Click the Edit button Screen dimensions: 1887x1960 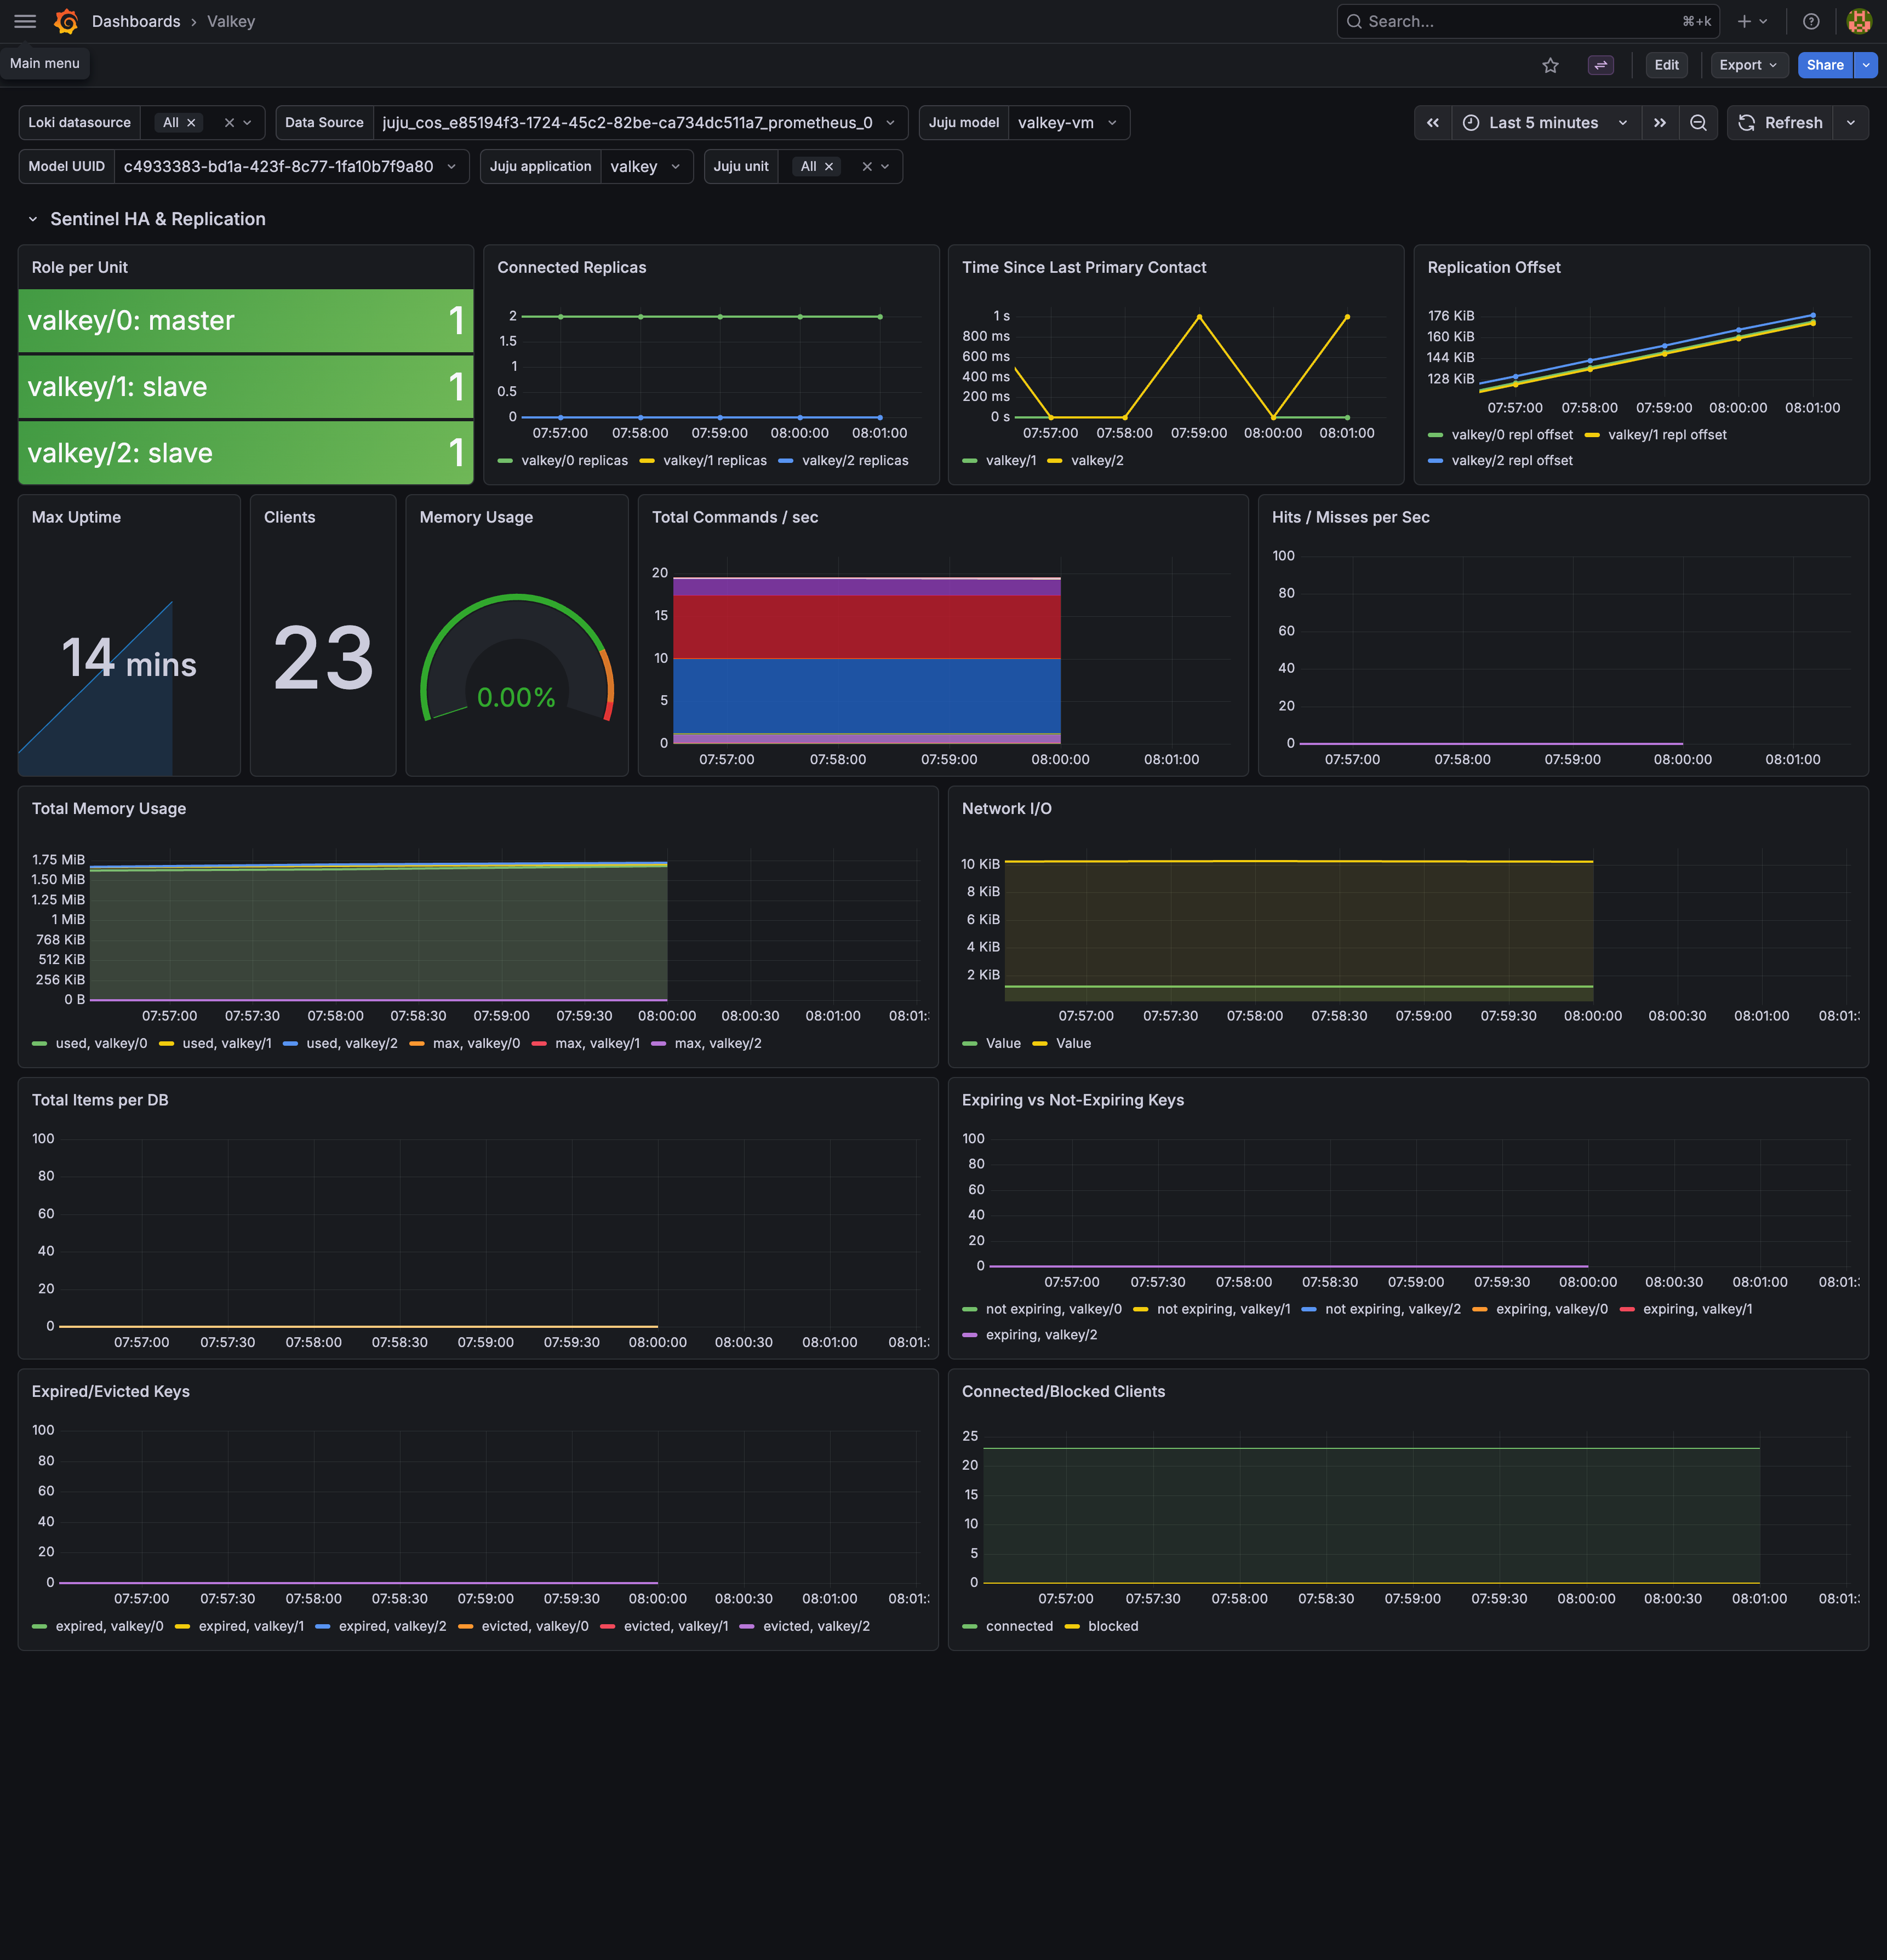[x=1666, y=65]
